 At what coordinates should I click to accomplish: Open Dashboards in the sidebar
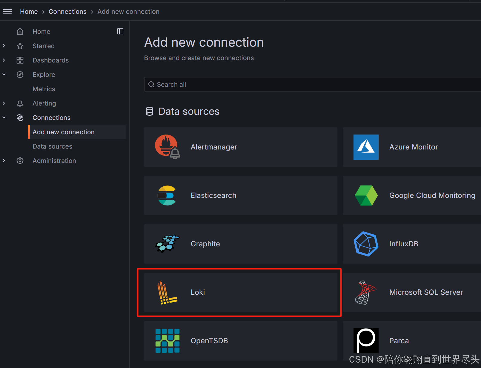[50, 60]
